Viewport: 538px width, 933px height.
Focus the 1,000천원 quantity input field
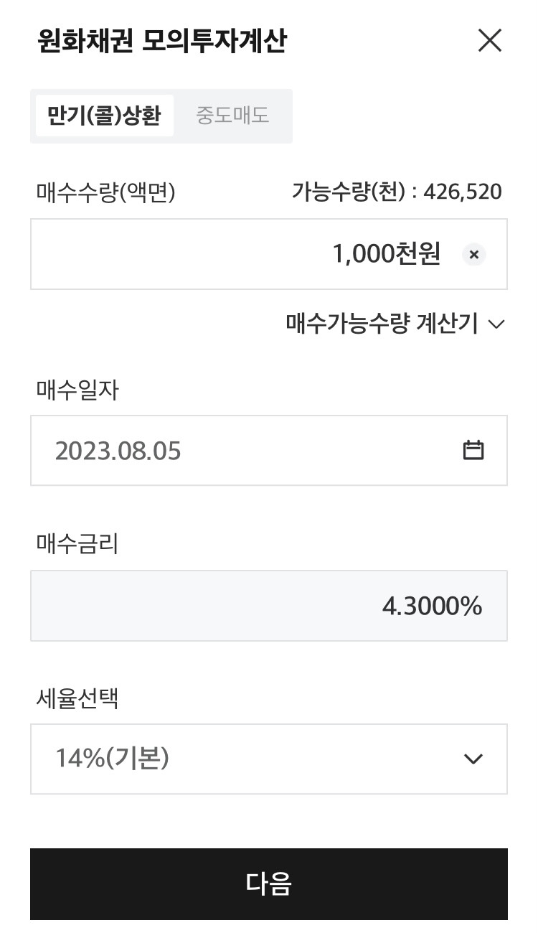click(269, 254)
